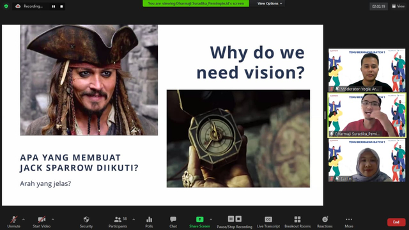Start Video camera button
The width and height of the screenshot is (409, 230).
click(42, 222)
